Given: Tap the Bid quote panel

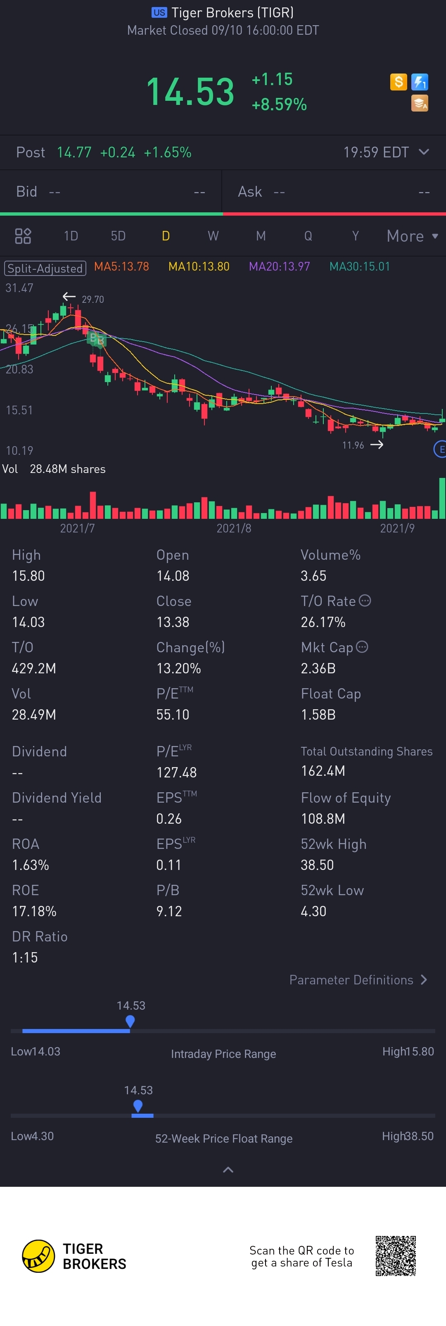Looking at the screenshot, I should pyautogui.click(x=111, y=192).
